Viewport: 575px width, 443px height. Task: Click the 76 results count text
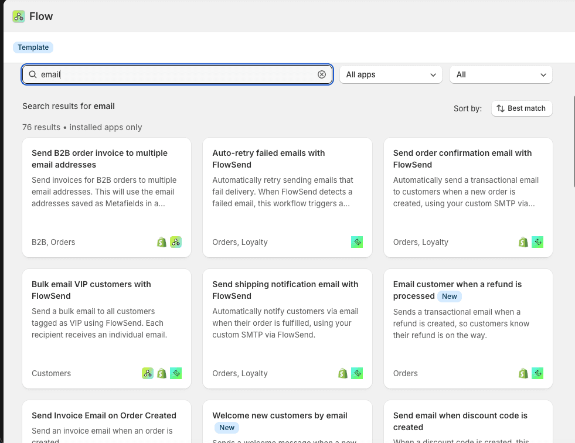tap(41, 127)
